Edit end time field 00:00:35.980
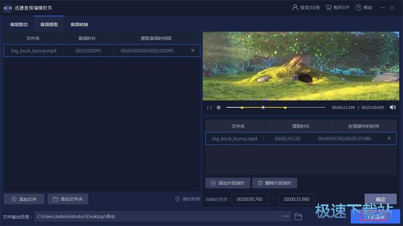 297,199
